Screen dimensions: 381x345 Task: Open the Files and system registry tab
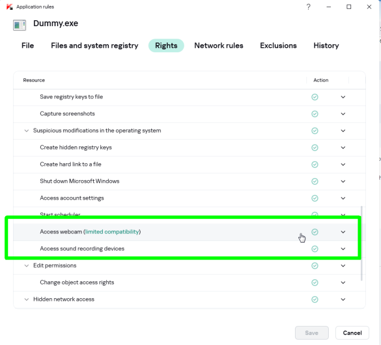(95, 46)
